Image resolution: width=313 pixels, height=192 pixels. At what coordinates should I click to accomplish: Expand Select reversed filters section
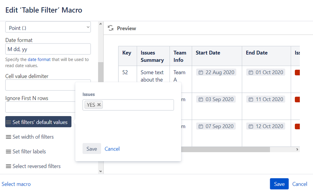point(33,166)
